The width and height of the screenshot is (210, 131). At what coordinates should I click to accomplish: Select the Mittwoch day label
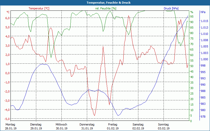point(61,124)
